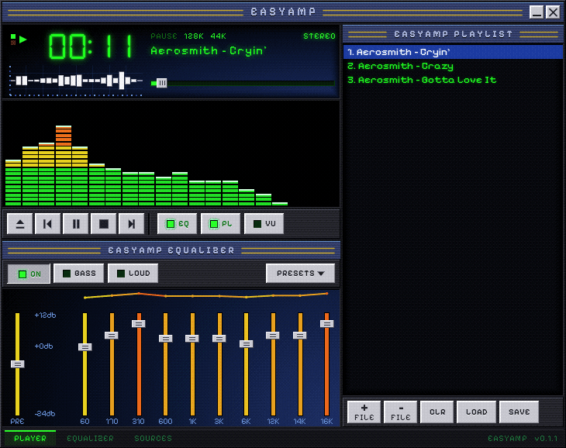The height and width of the screenshot is (448, 566).
Task: Click the spectrum analyzer visualization
Action: (171, 154)
